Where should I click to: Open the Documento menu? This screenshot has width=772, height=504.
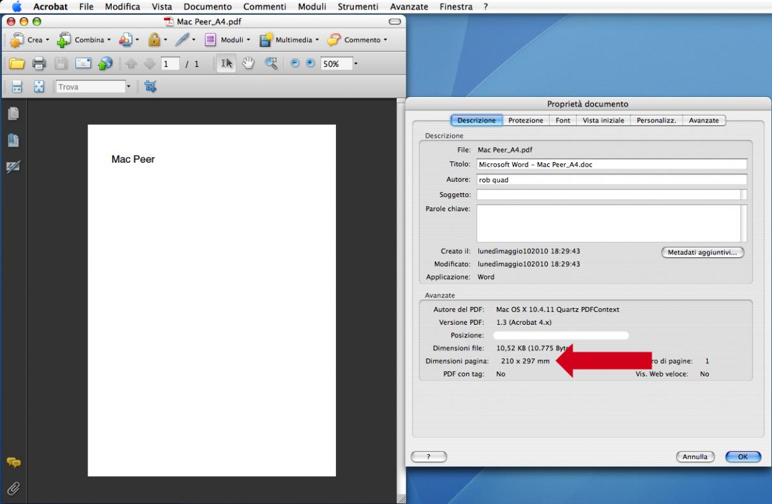coord(208,7)
